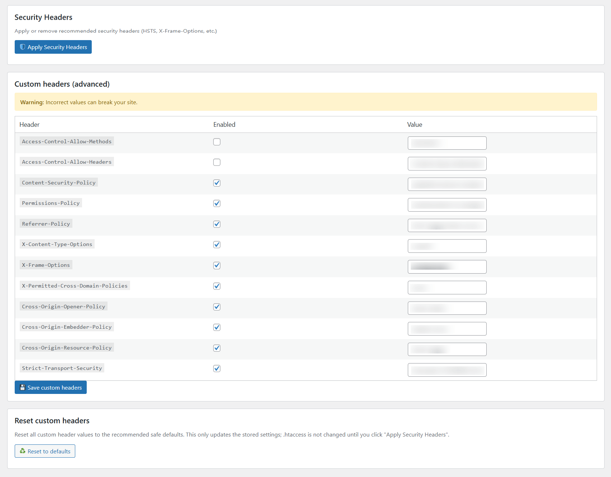Toggle the Cross-Origin-Opener-Policy checkbox
Viewport: 611px width, 477px height.
pos(217,307)
